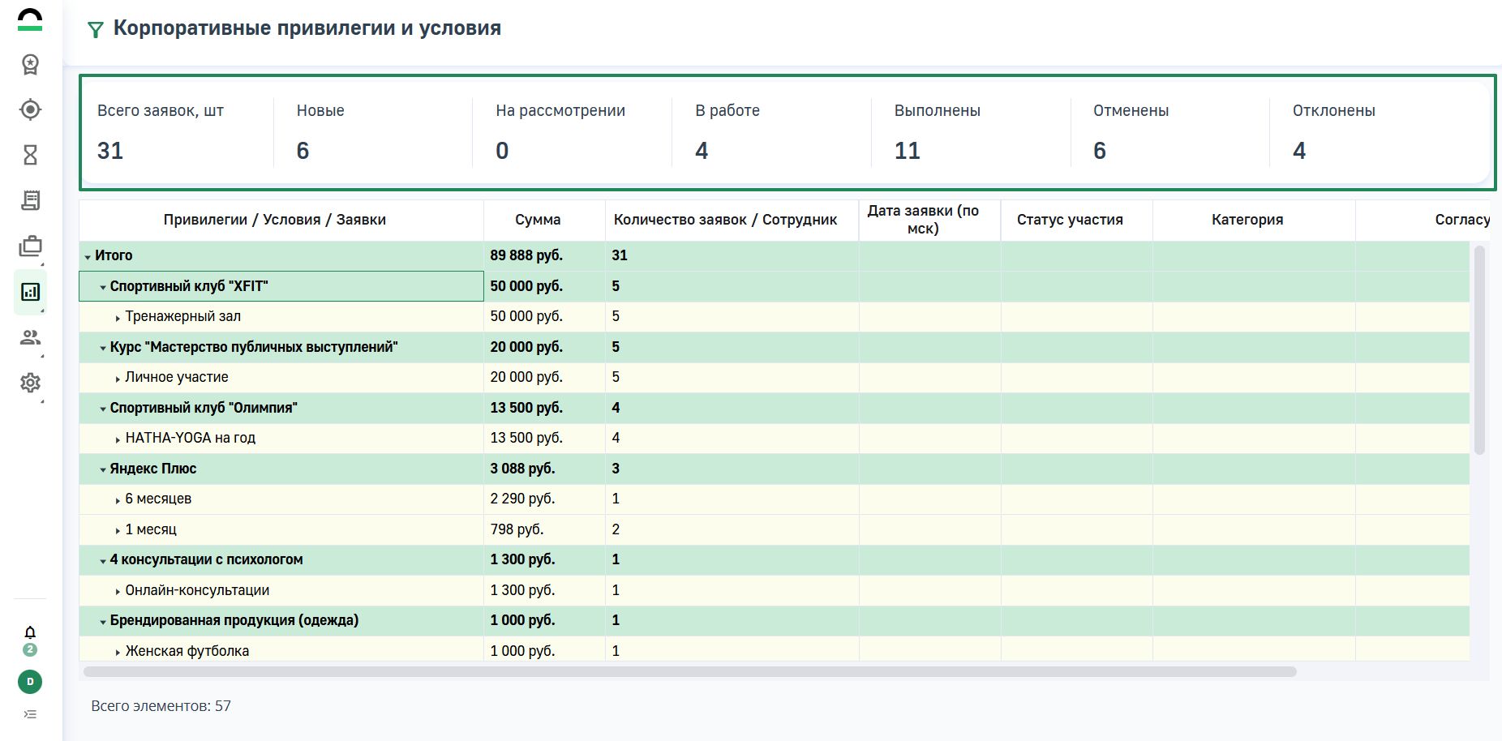Expand the "Тренажерный зал" row
Image resolution: width=1502 pixels, height=741 pixels.
coord(118,318)
